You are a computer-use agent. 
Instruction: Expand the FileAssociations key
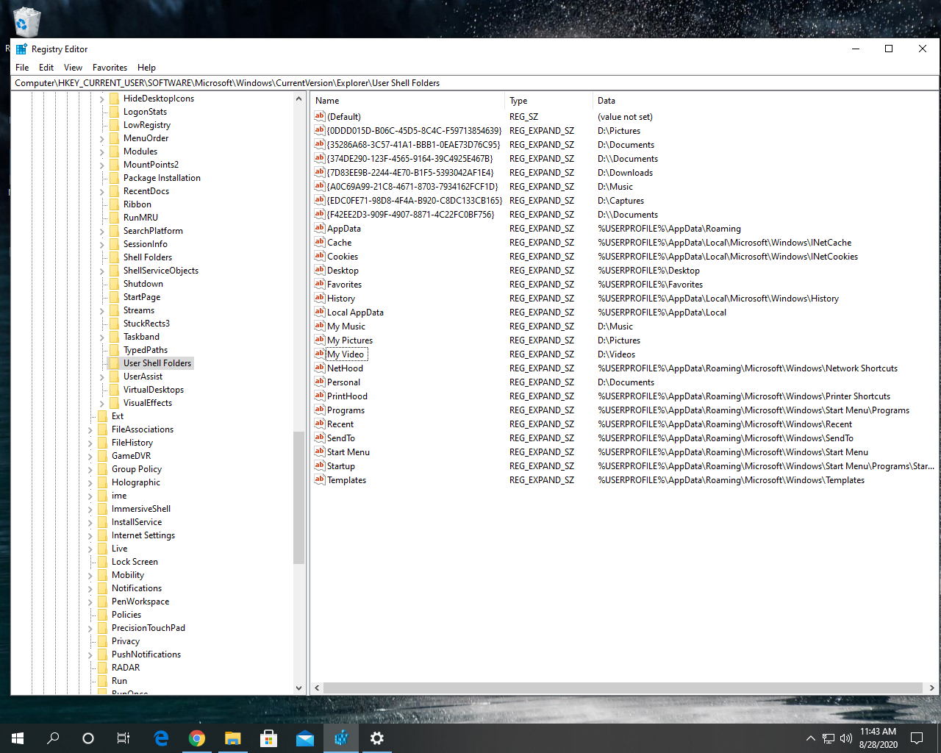tap(90, 429)
